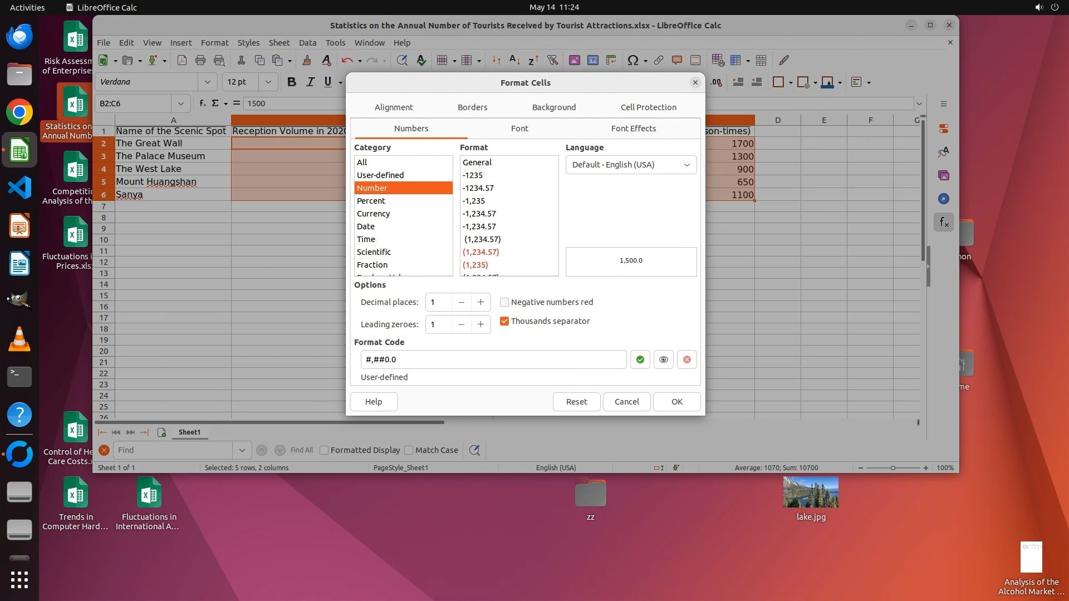1069x601 pixels.
Task: Select Currency in the Category list
Action: (x=373, y=214)
